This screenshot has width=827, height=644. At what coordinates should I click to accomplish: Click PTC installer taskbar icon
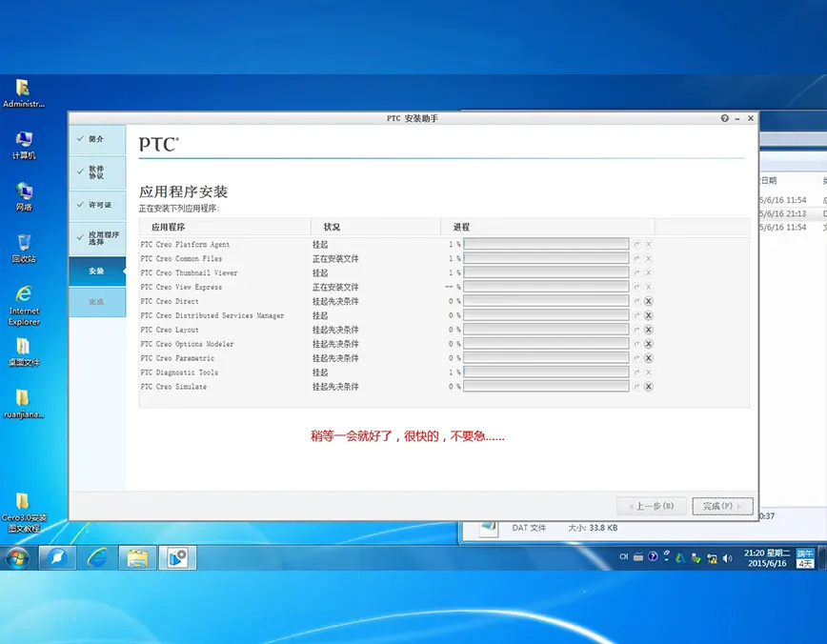[x=178, y=557]
